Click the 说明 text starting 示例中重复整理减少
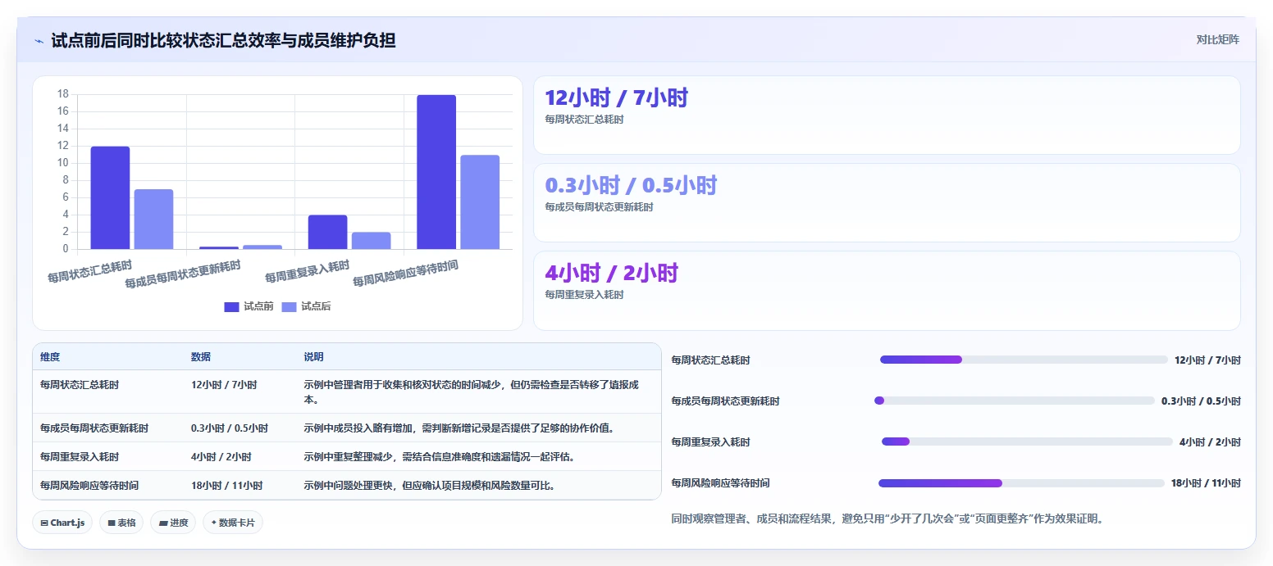Viewport: 1273px width, 566px height. click(x=439, y=456)
